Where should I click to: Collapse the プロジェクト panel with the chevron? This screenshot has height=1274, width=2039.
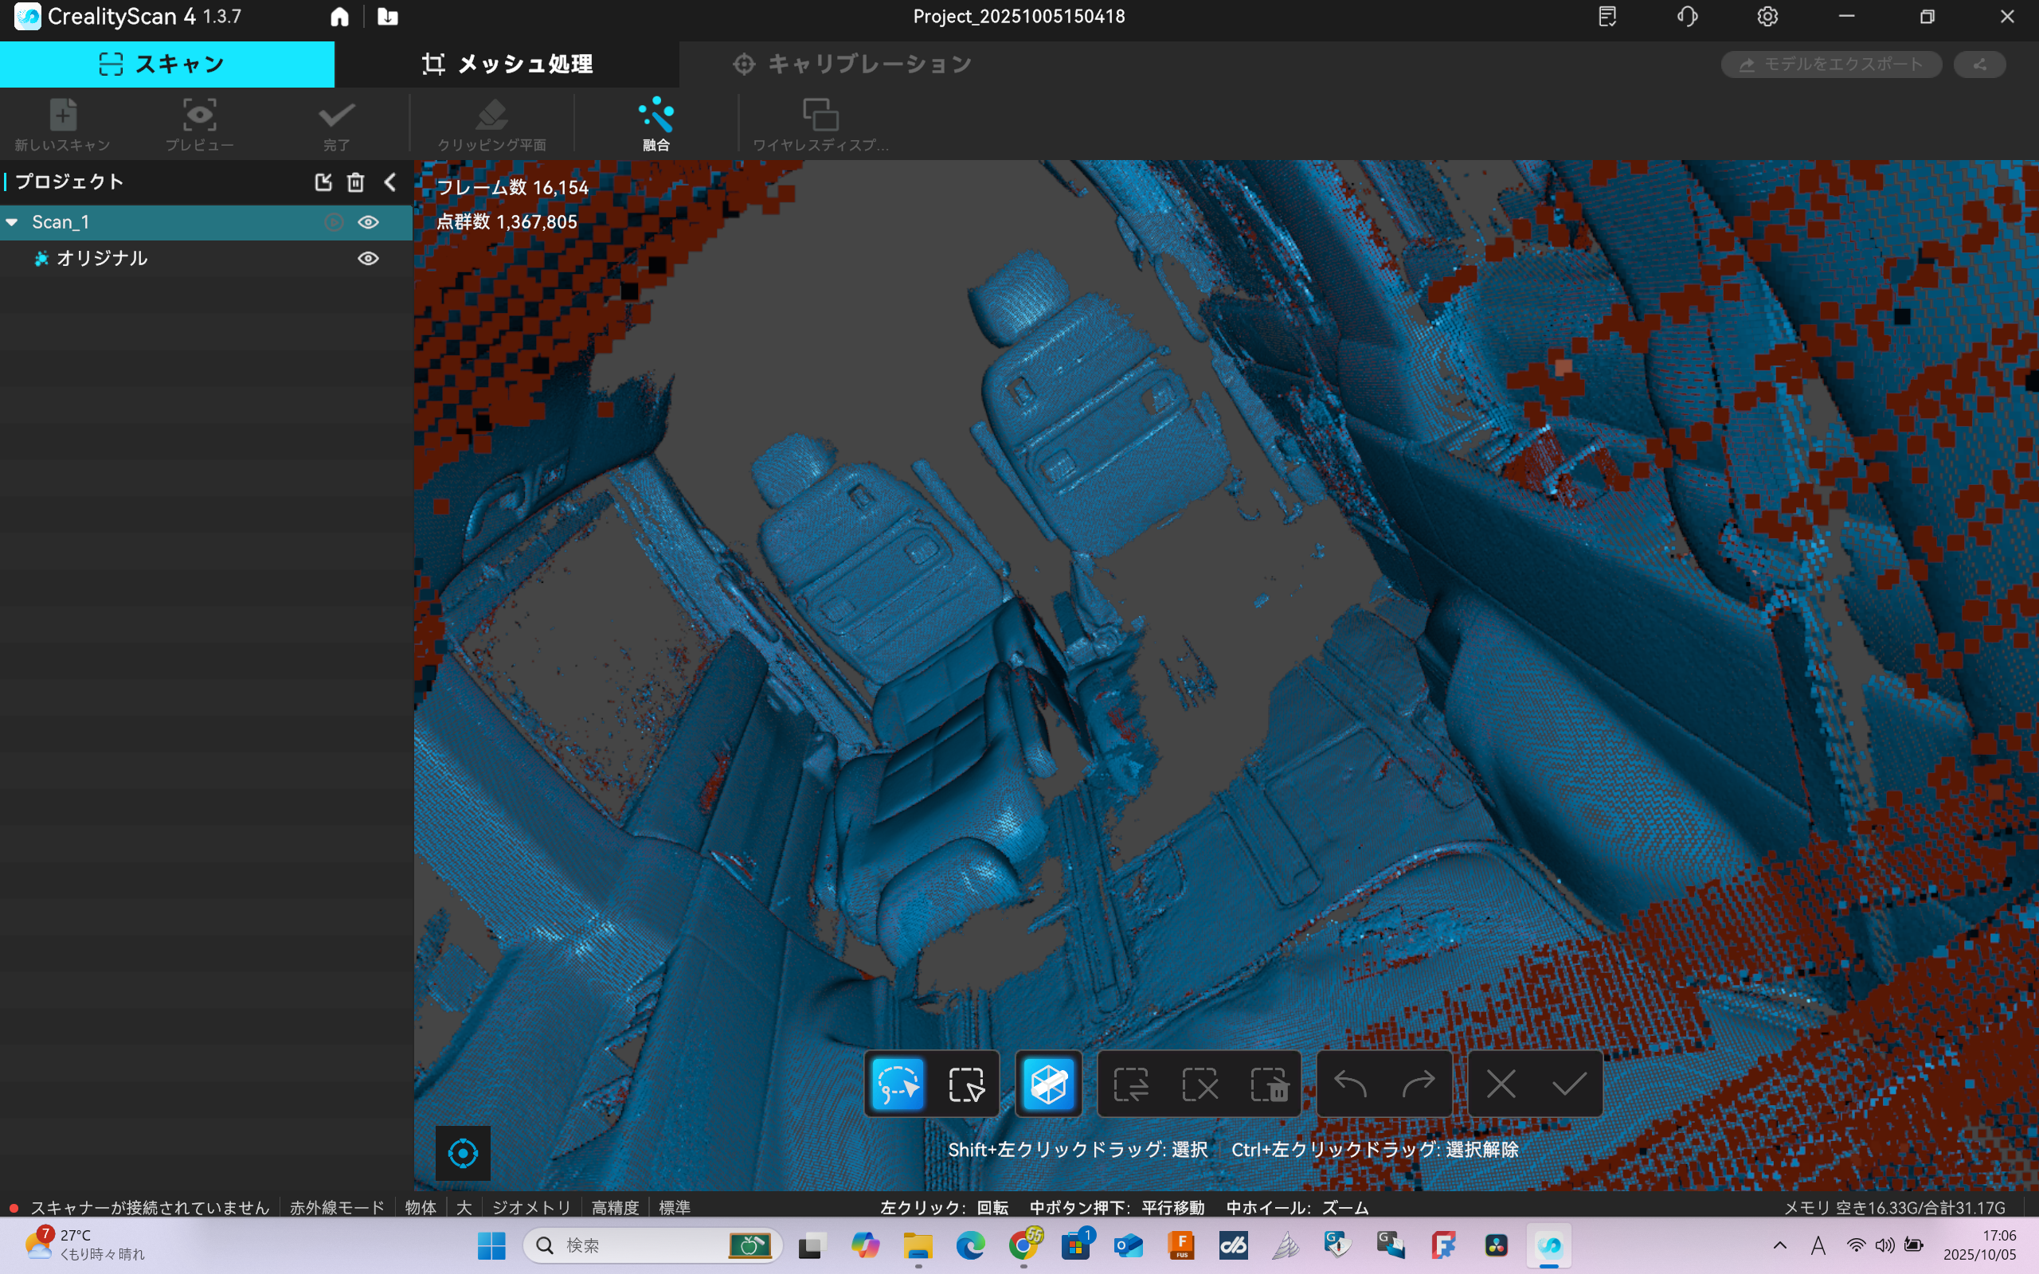(x=390, y=182)
